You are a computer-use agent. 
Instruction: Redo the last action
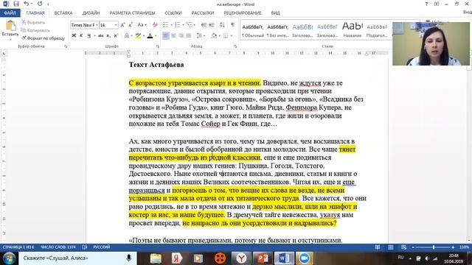[x=40, y=4]
